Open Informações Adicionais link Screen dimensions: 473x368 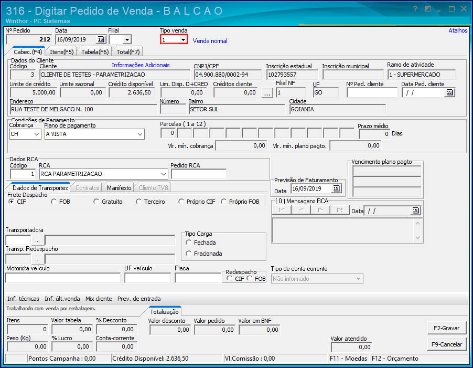[x=141, y=65]
